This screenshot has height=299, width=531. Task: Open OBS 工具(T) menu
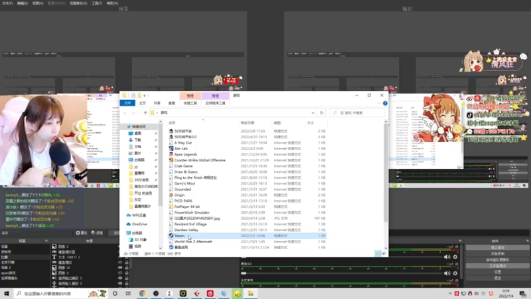97,3
